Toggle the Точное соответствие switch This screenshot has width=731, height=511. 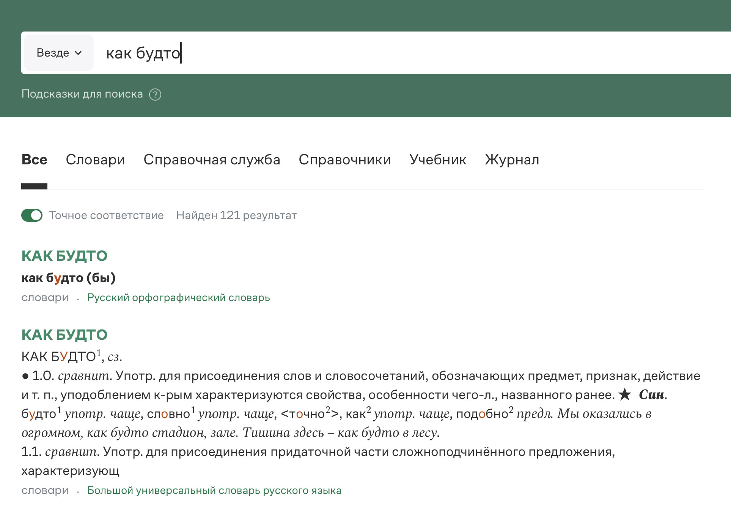32,215
